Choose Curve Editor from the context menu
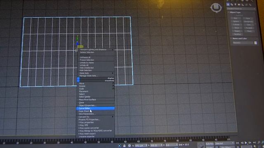This screenshot has height=148, width=264. coord(95,109)
